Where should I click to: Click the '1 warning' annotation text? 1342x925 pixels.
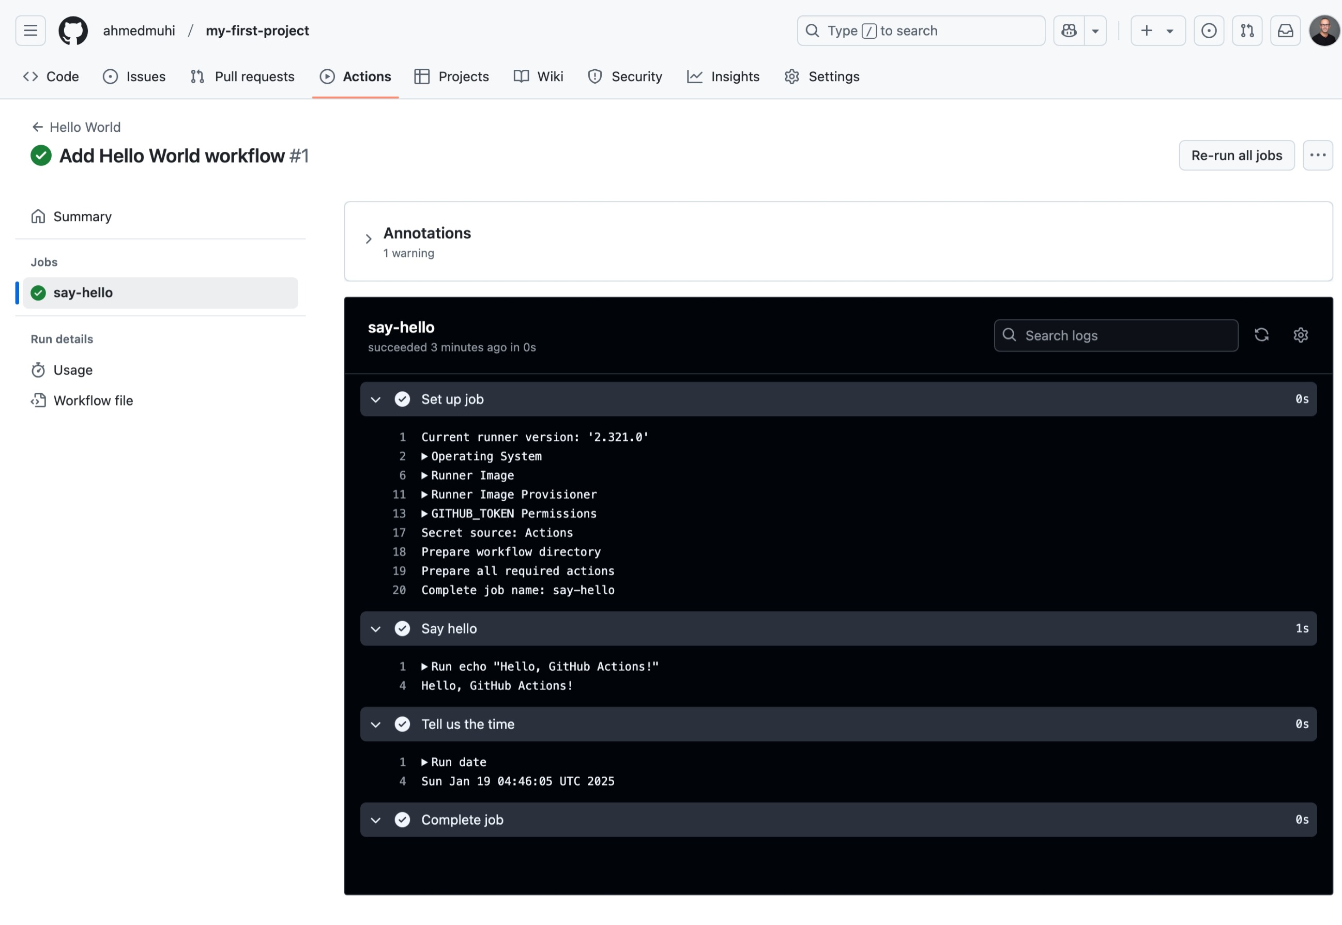tap(409, 253)
